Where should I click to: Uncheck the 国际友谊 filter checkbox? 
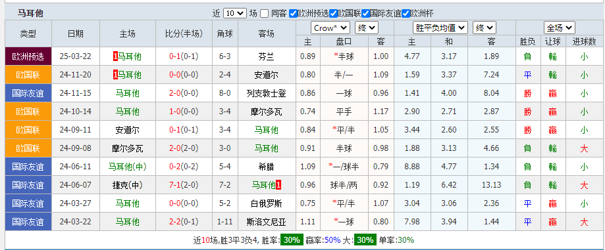[x=365, y=14]
